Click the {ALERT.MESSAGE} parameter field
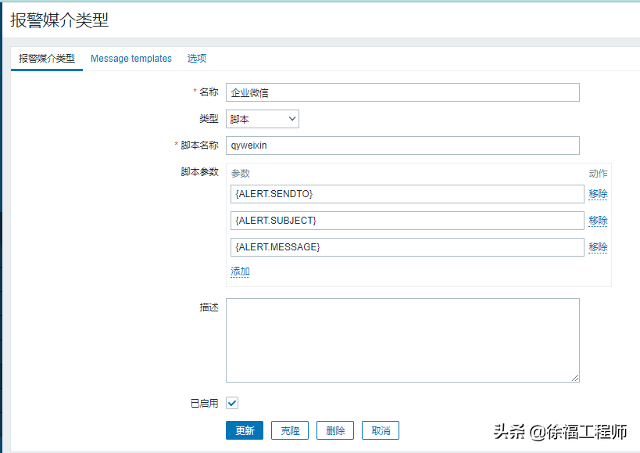This screenshot has height=453, width=640. 407,247
